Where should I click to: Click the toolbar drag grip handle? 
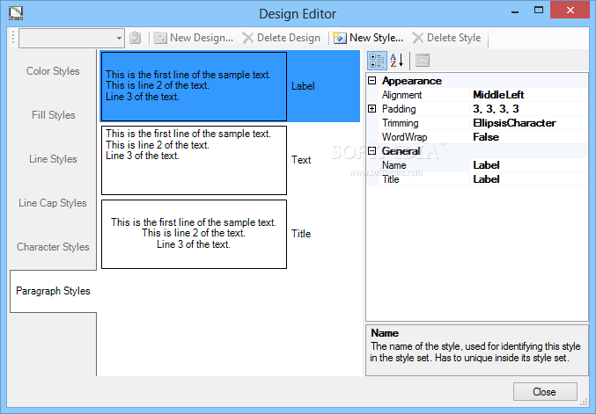[x=13, y=38]
